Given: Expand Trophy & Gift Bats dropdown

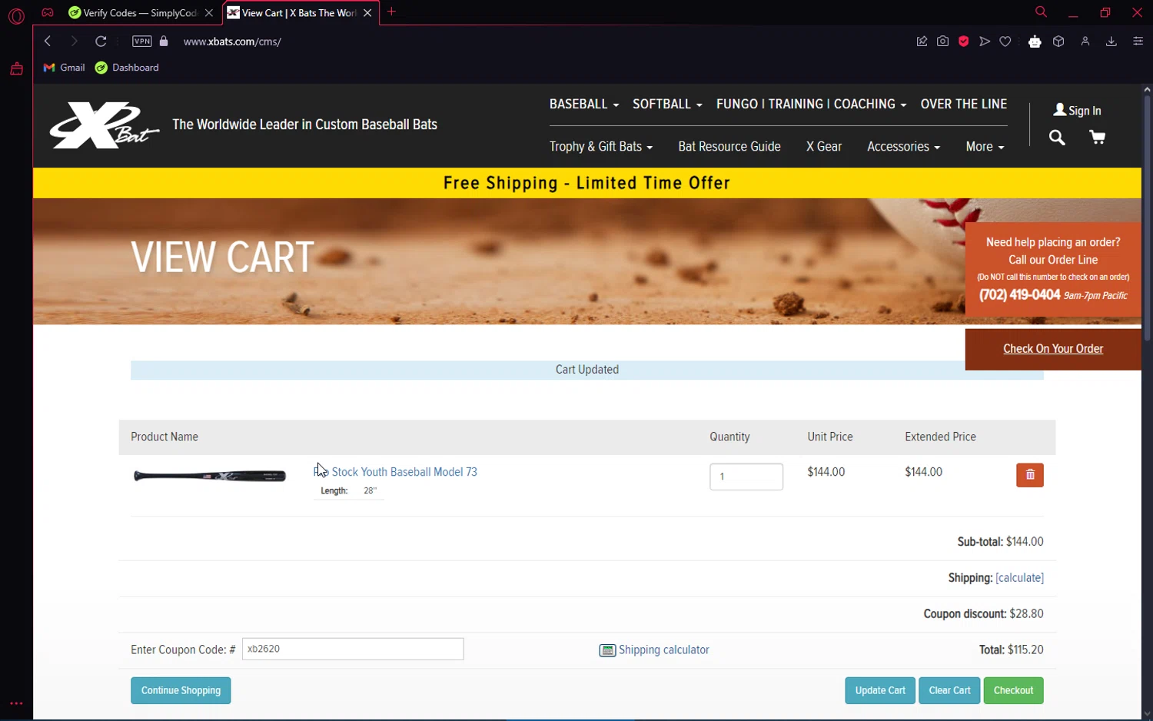Looking at the screenshot, I should pos(601,146).
